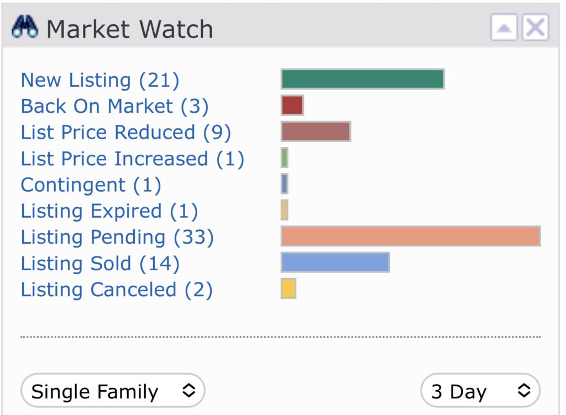The height and width of the screenshot is (415, 566).
Task: Collapse the Market Watch panel with up arrow
Action: tap(504, 28)
